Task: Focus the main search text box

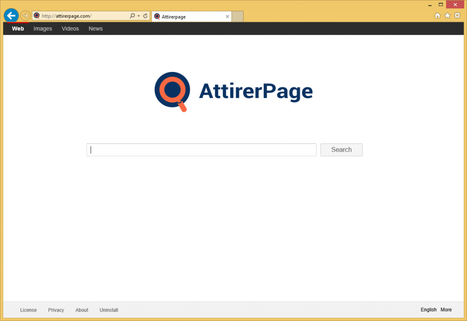Action: click(201, 150)
